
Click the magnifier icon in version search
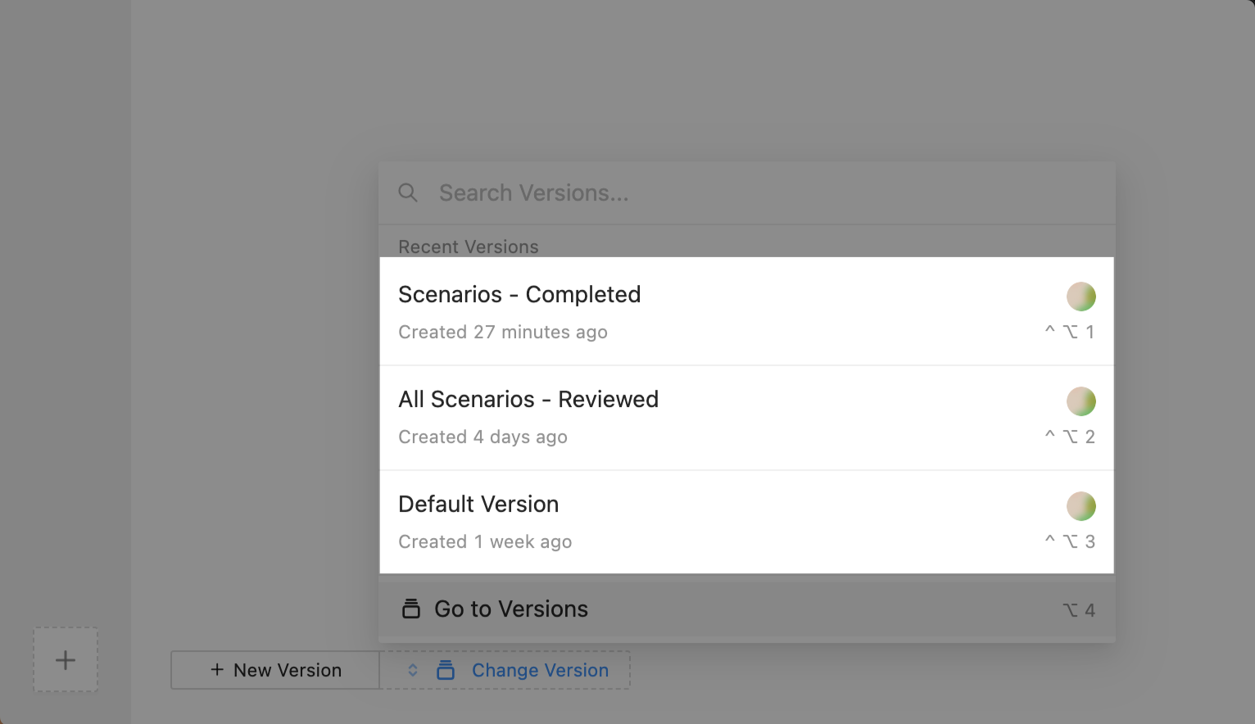[x=408, y=193]
